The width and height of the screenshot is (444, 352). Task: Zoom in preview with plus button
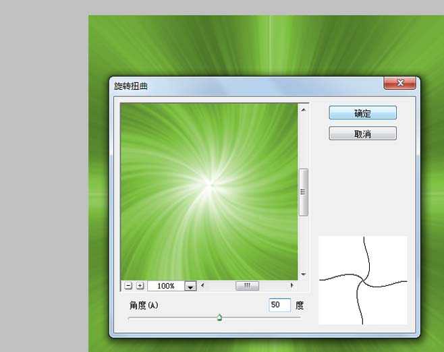(140, 286)
